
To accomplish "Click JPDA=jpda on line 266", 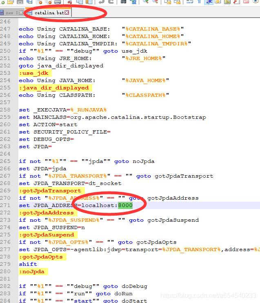I will [x=50, y=169].
